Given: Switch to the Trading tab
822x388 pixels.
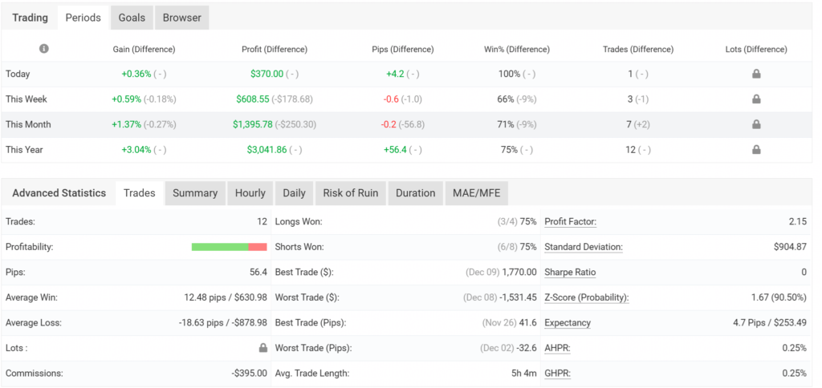Looking at the screenshot, I should pyautogui.click(x=30, y=18).
